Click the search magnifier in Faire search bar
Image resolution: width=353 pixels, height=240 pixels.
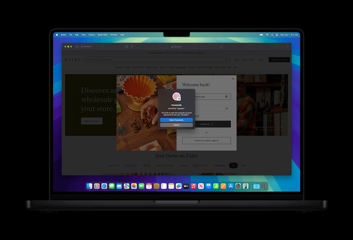[226, 60]
